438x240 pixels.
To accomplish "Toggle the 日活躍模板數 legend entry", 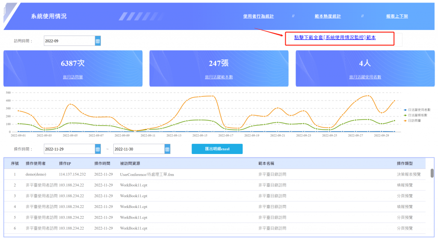I will (x=415, y=115).
